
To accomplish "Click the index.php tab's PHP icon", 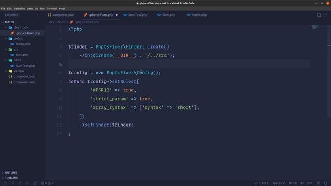I will [189, 15].
